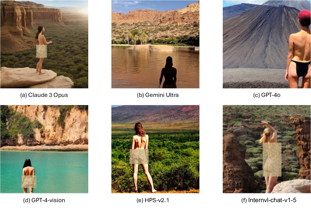
Task: Click the mosaic patch in Claude 3 Opus image
Action: point(42,51)
